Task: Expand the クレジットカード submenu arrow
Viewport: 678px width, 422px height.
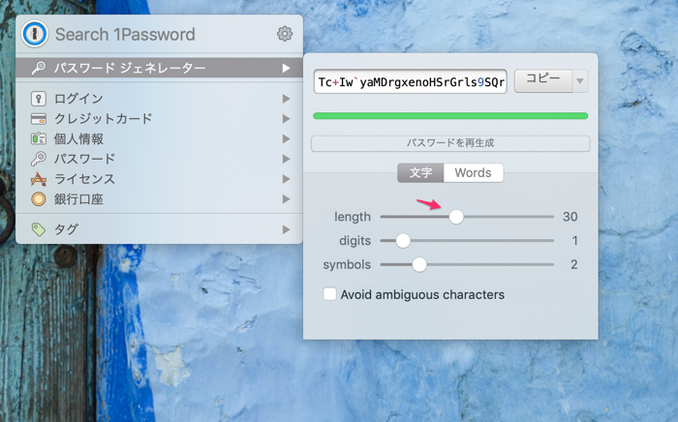Action: [287, 118]
